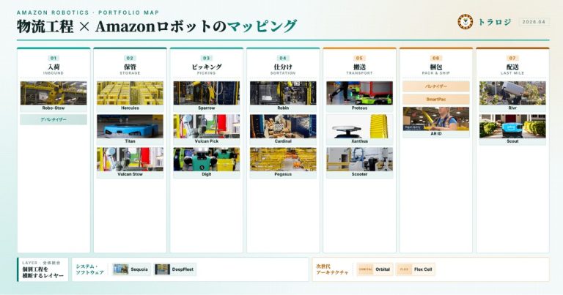Screen dimensions: 563x295
Task: Open the Robo-Stow robot photo
Action: 54,93
